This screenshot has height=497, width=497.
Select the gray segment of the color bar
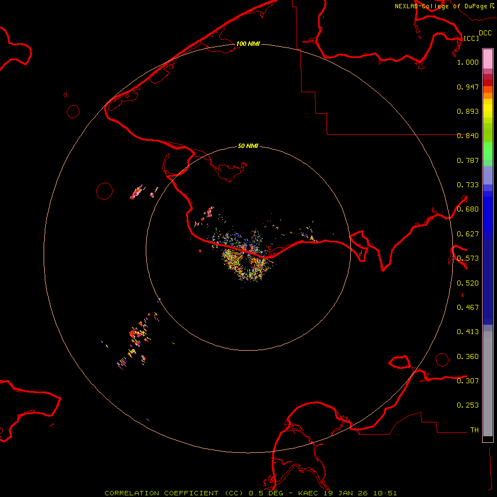tap(488, 381)
